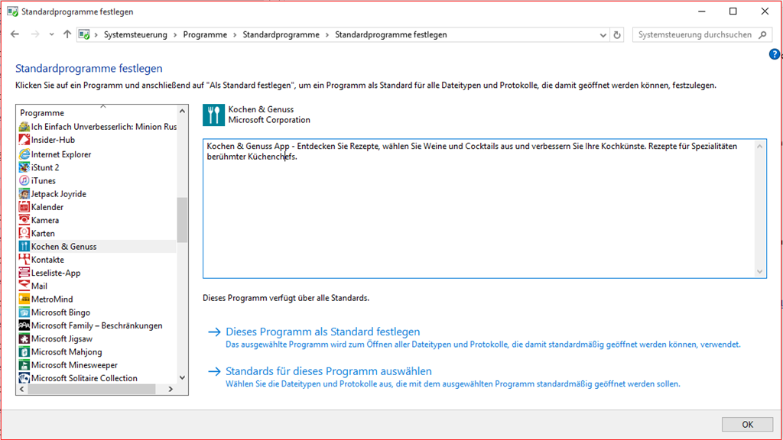The height and width of the screenshot is (440, 783).
Task: Click the Insider-Hub icon in list
Action: click(24, 141)
